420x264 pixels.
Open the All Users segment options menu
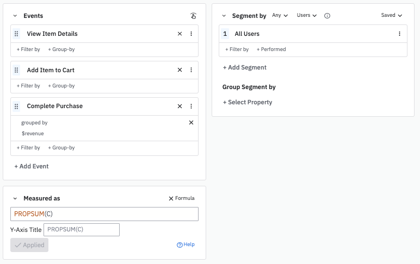(x=399, y=34)
